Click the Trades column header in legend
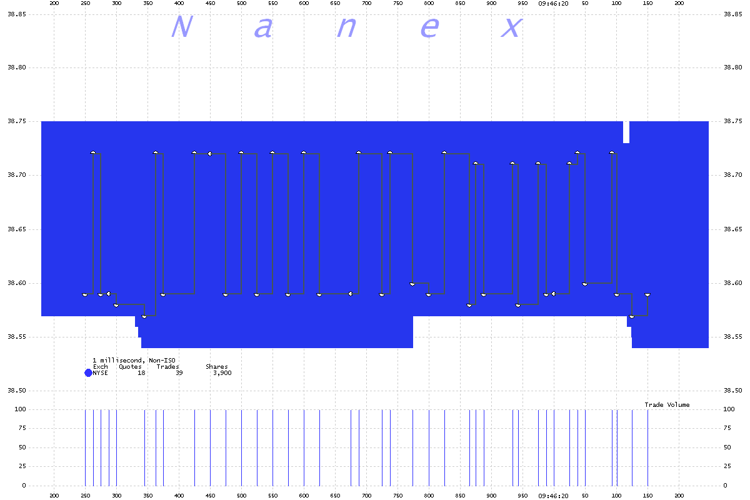Screen dimensions: 750x500 coord(167,367)
